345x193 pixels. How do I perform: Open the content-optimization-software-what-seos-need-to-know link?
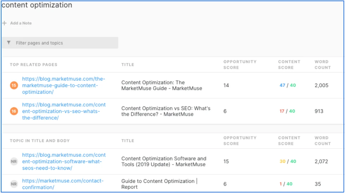[x=64, y=161]
